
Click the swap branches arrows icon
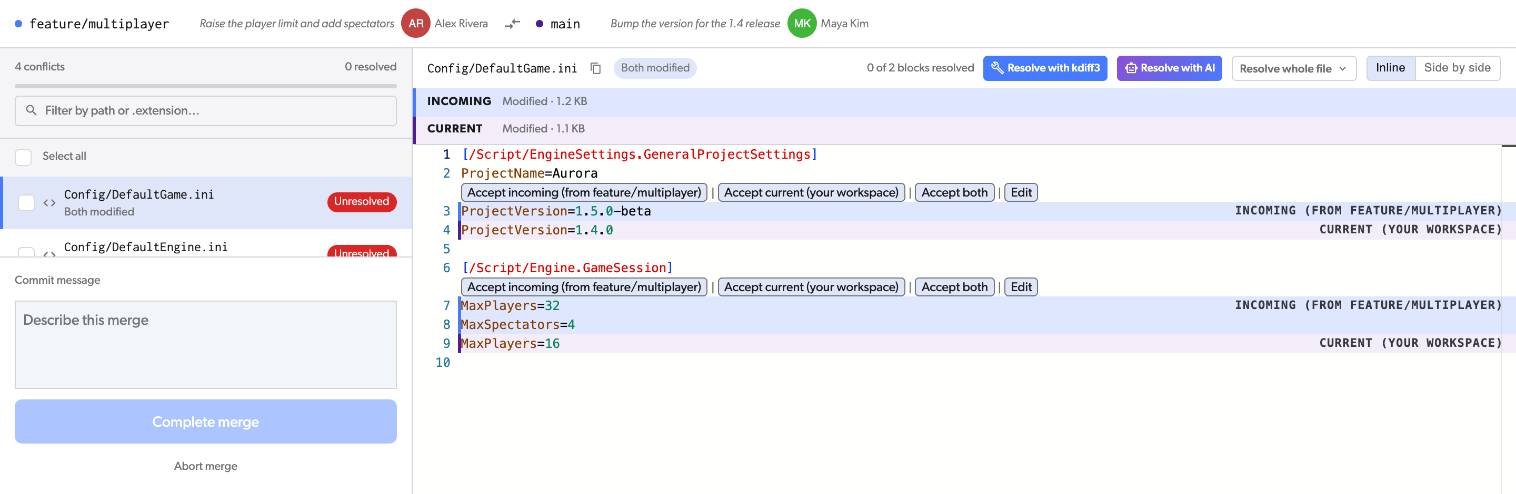[x=512, y=24]
